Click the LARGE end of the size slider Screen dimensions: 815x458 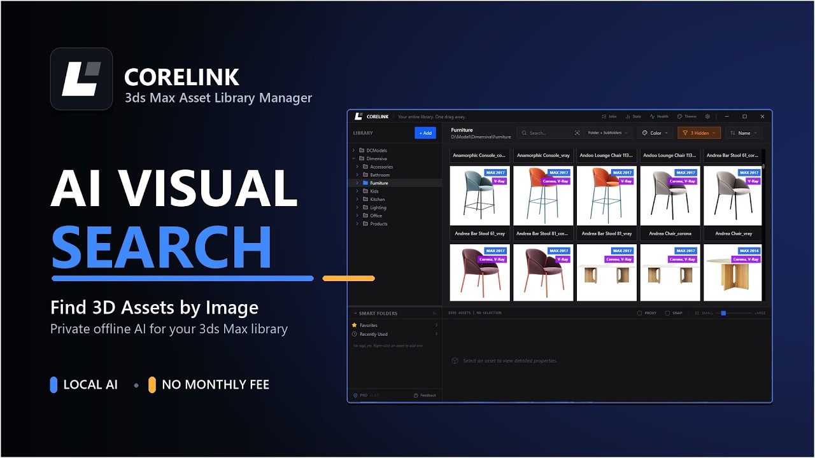pyautogui.click(x=760, y=313)
